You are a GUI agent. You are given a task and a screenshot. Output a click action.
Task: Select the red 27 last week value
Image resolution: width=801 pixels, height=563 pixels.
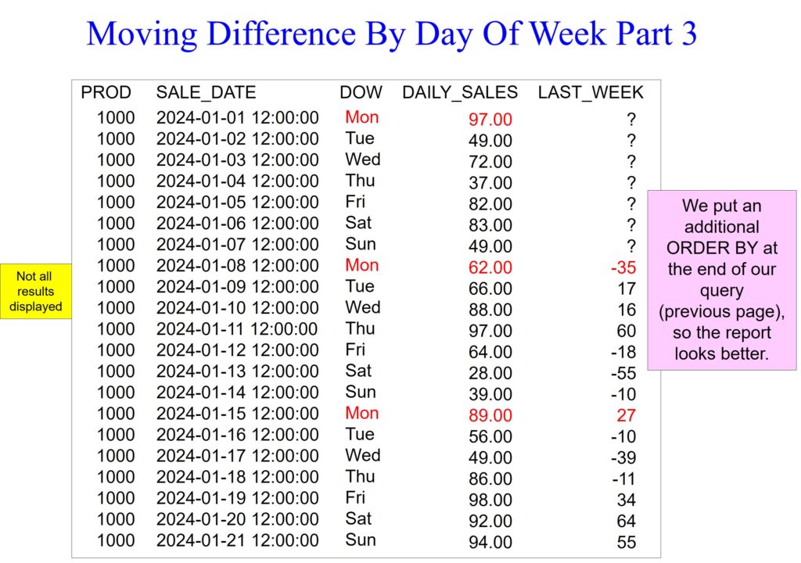626,415
